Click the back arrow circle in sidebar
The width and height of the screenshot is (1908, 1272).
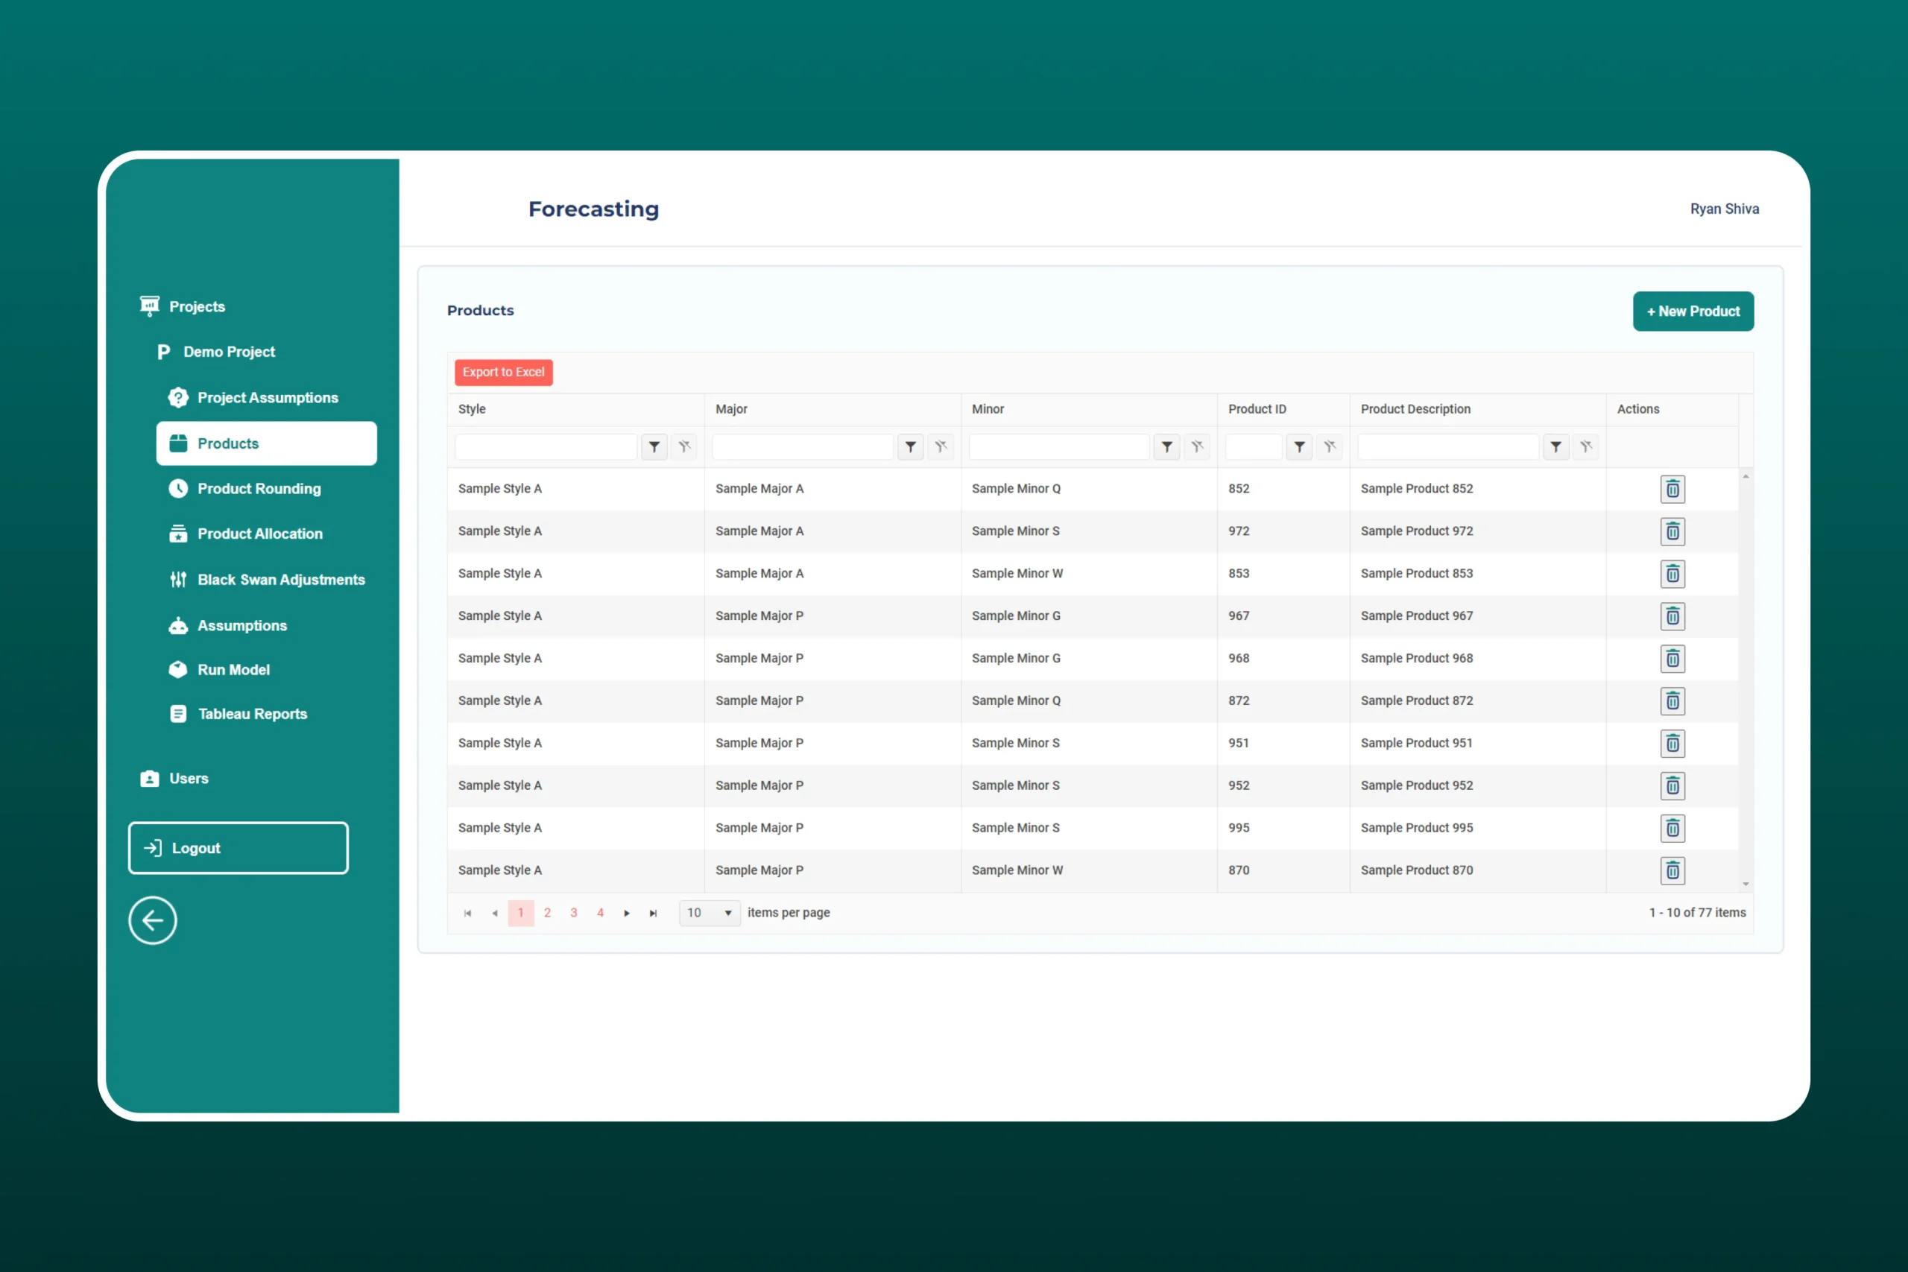(153, 920)
